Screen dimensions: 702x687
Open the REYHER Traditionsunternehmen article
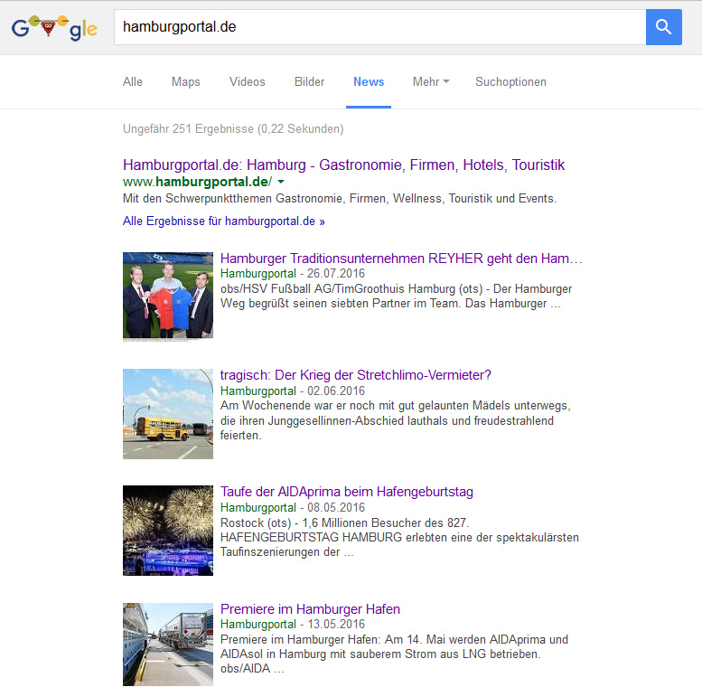(401, 259)
